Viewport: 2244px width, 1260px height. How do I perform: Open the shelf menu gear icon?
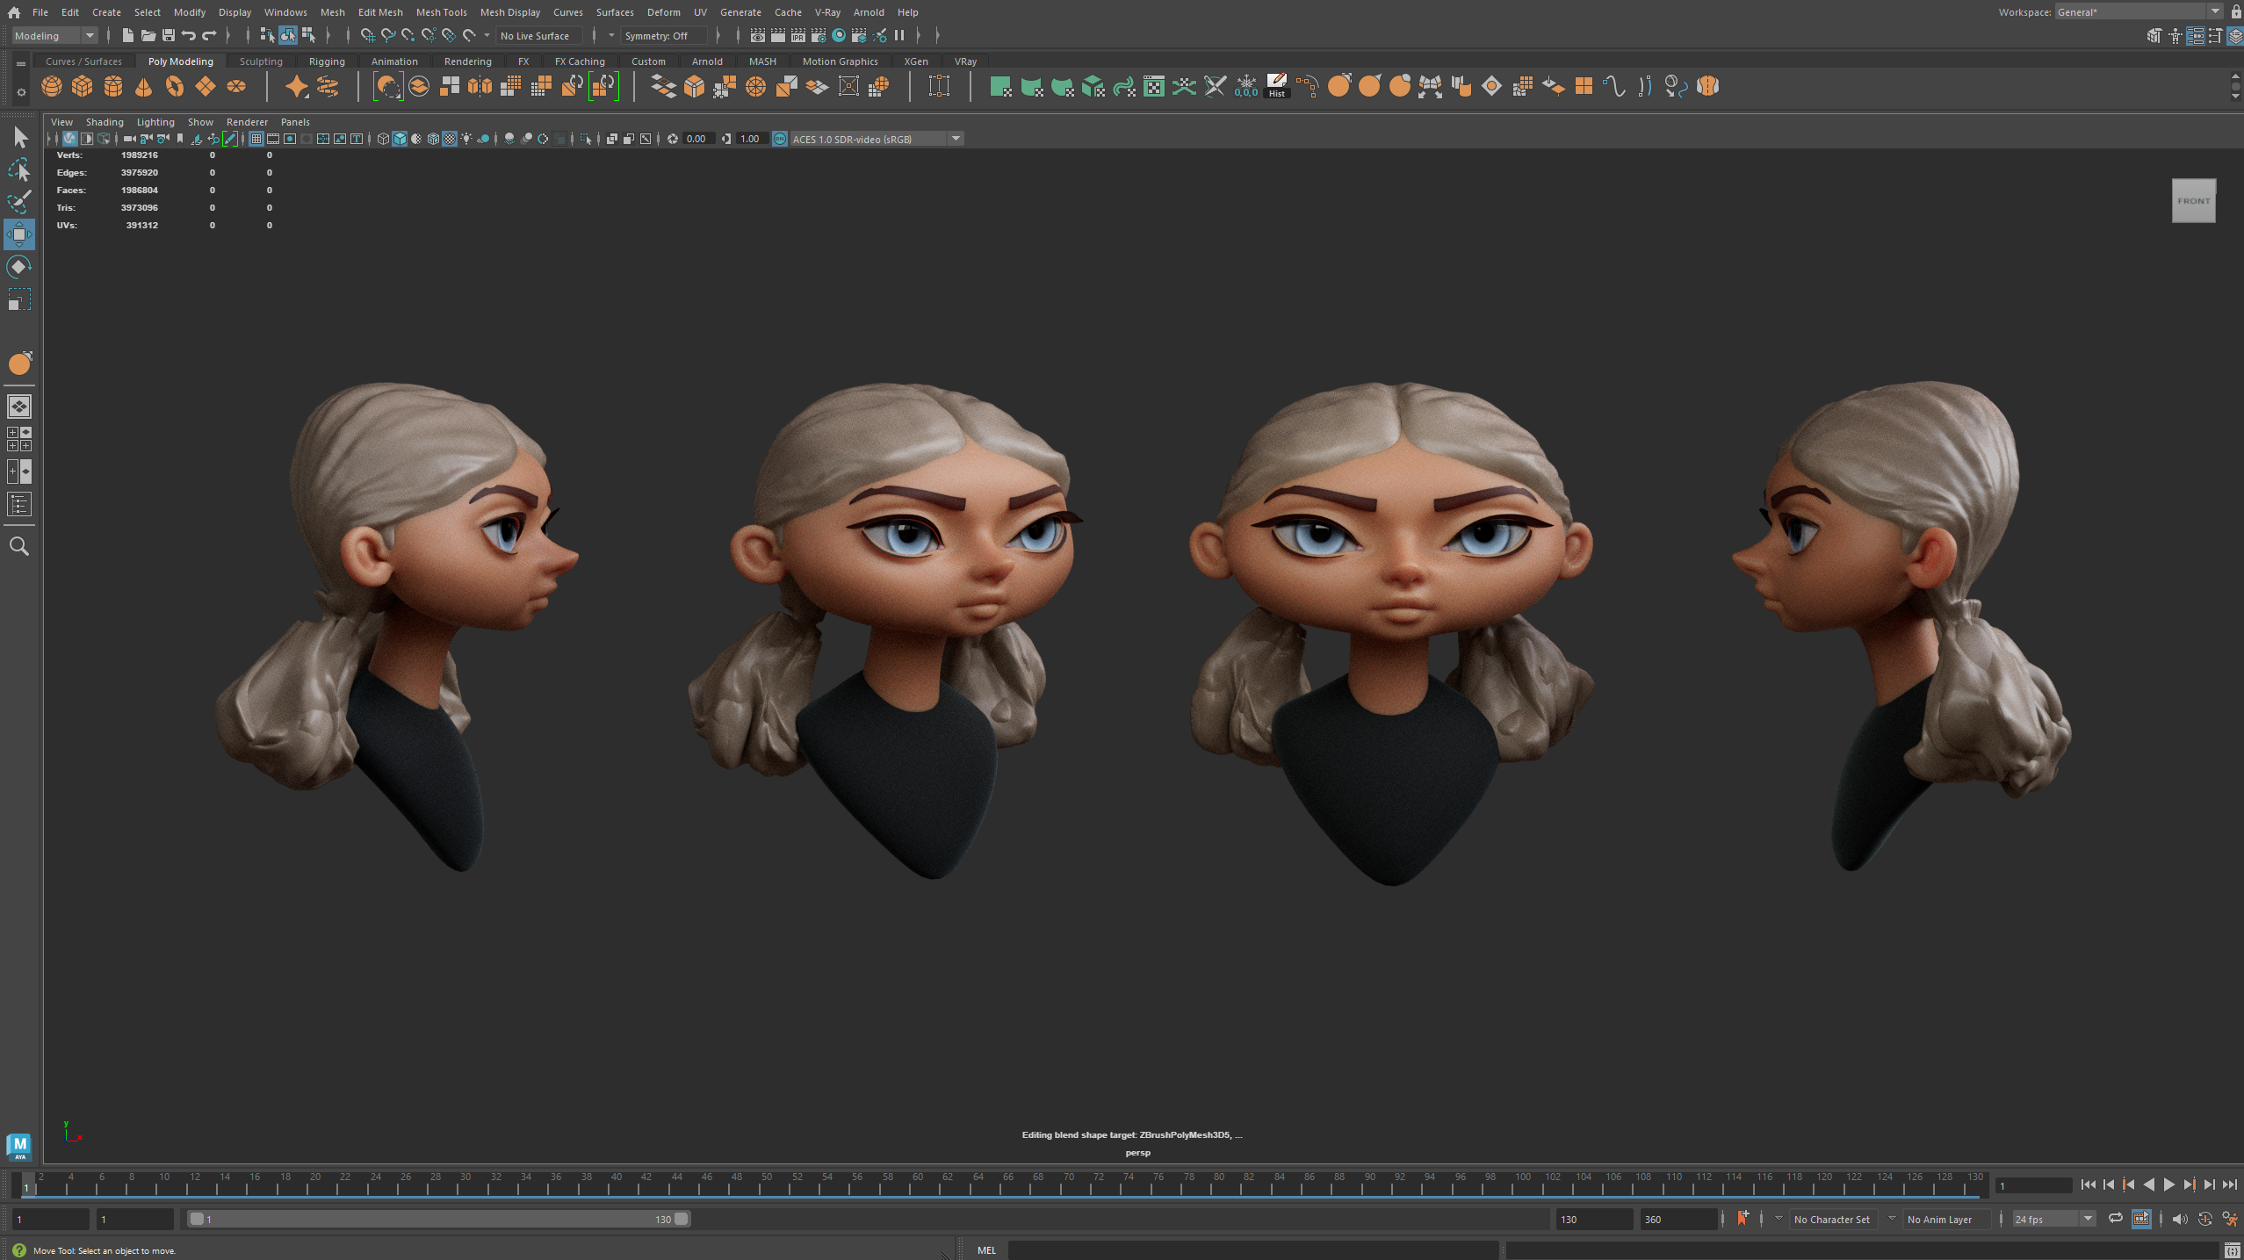tap(21, 91)
